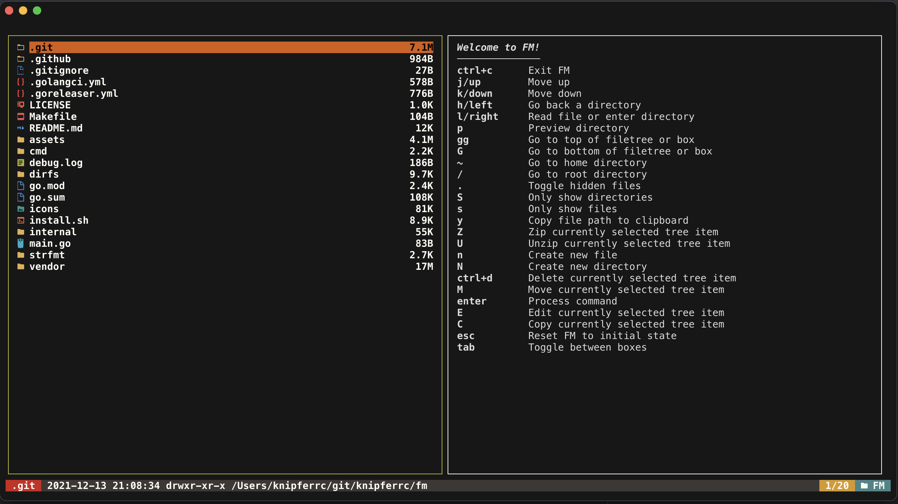Click the folder icon in FM status badge
The image size is (898, 504).
[864, 486]
